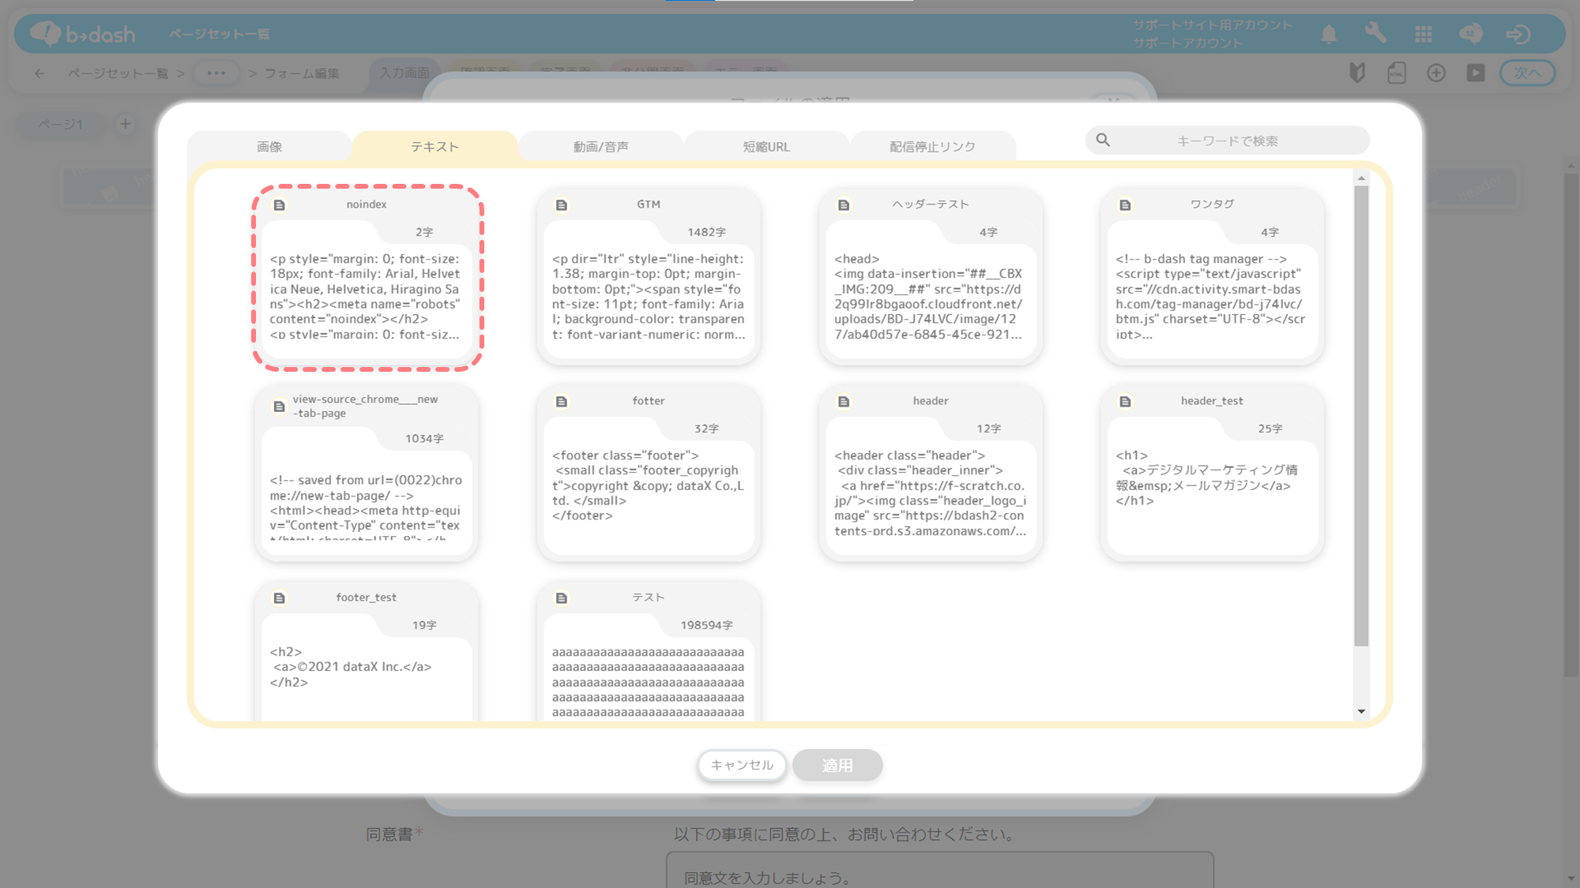Click the page scrollbar down arrow
Image resolution: width=1580 pixels, height=888 pixels.
(x=1571, y=879)
